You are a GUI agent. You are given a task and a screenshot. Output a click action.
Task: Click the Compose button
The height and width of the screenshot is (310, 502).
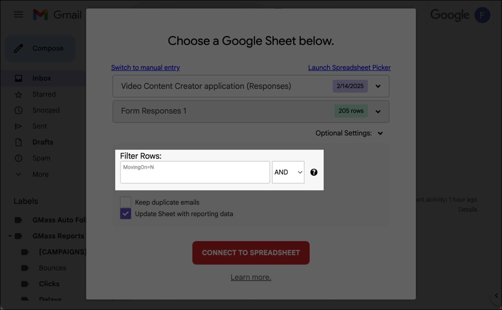point(40,48)
